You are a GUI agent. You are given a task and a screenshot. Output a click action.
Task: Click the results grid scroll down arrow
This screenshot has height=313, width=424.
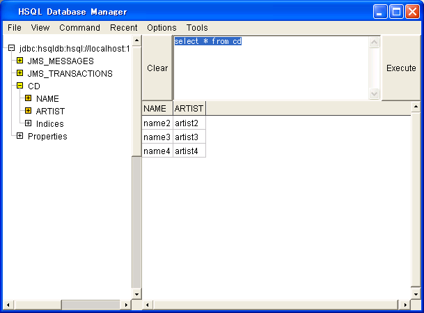point(416,294)
